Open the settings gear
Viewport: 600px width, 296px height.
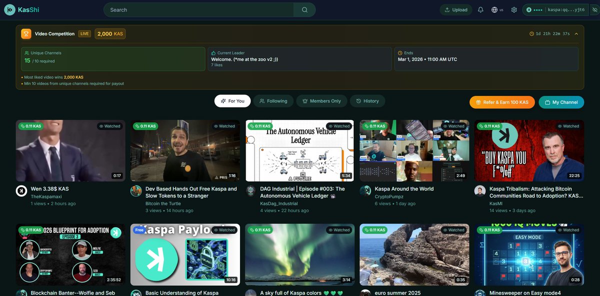click(514, 9)
